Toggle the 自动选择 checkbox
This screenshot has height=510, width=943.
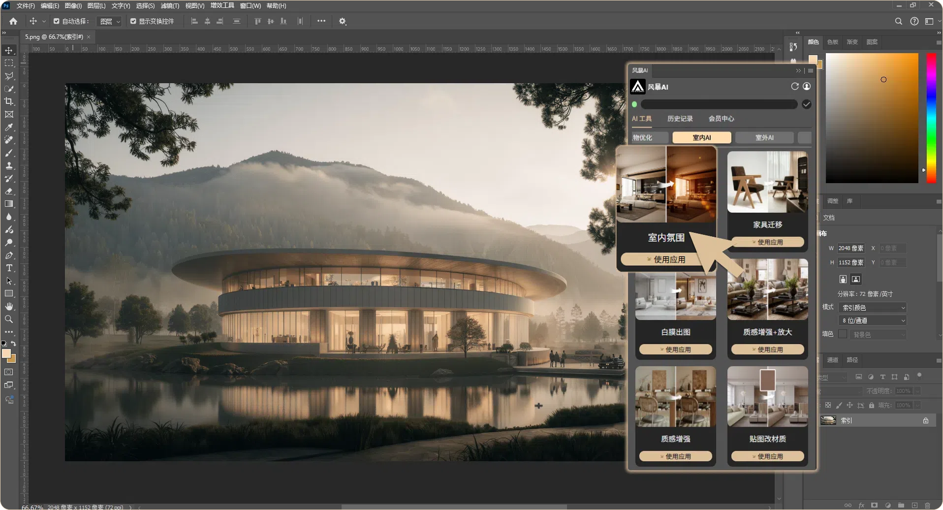[x=57, y=21]
